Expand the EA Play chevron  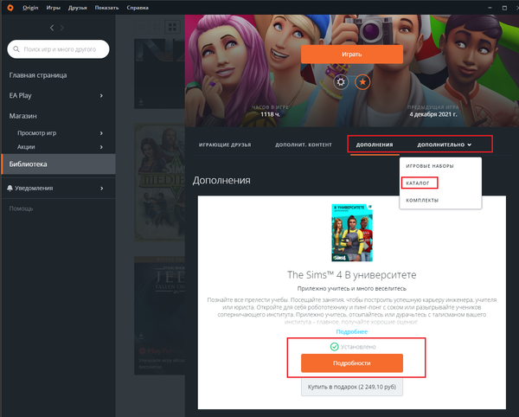(101, 96)
